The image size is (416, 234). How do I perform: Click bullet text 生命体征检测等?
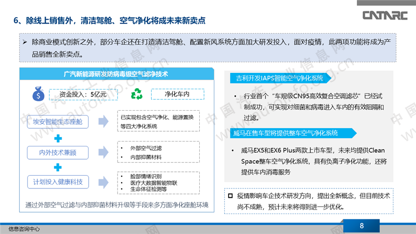[149, 189]
